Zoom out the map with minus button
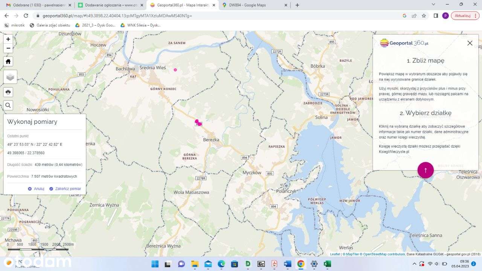The width and height of the screenshot is (482, 271). point(8,48)
